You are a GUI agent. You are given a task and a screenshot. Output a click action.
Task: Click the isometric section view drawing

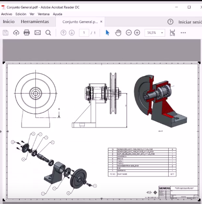point(160,101)
